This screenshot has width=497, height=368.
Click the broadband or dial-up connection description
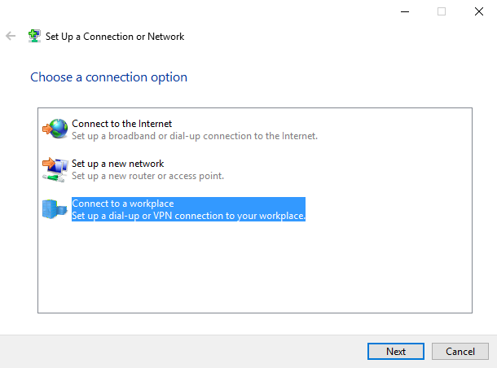(x=194, y=136)
